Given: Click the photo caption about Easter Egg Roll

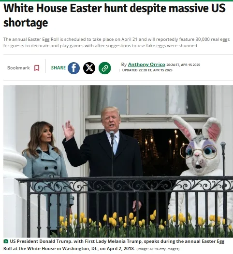Looking at the screenshot, I should (114, 245).
